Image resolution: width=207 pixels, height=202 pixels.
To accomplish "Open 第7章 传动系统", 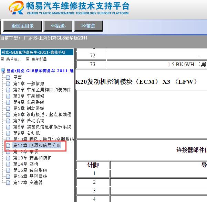I will click(x=29, y=121).
